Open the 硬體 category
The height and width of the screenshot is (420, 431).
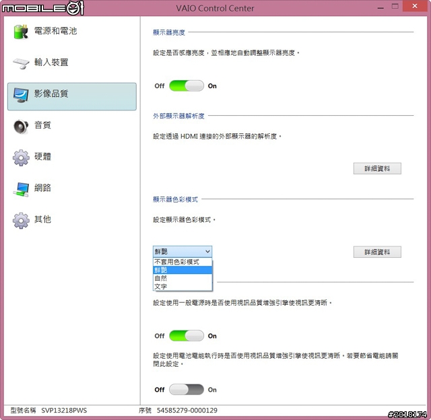tap(72, 157)
